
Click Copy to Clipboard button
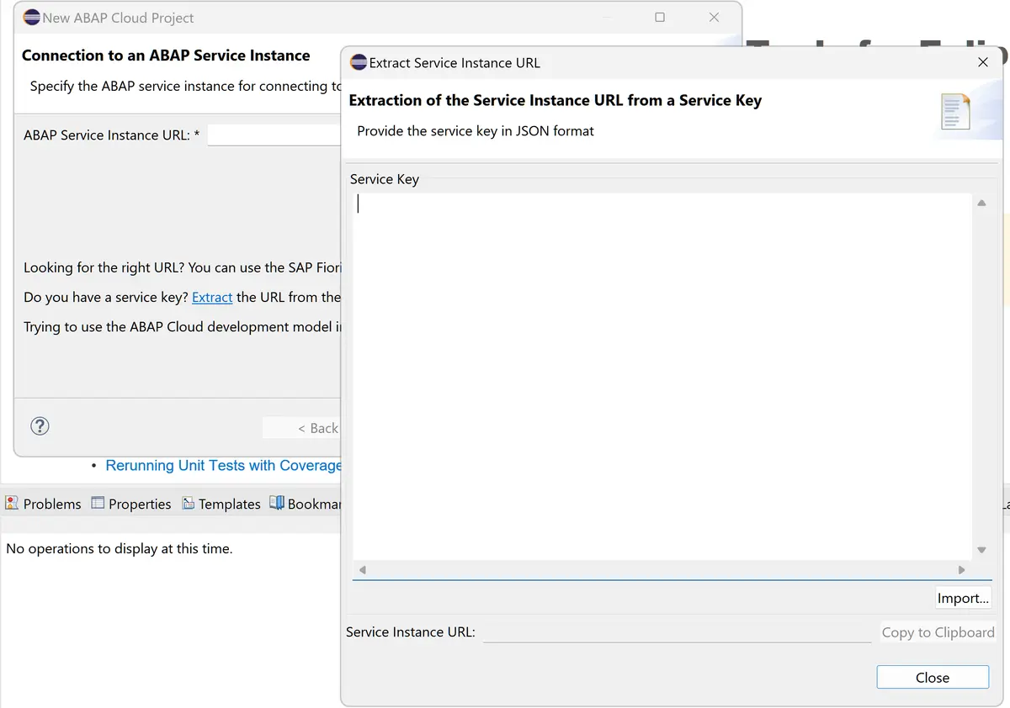[938, 632]
